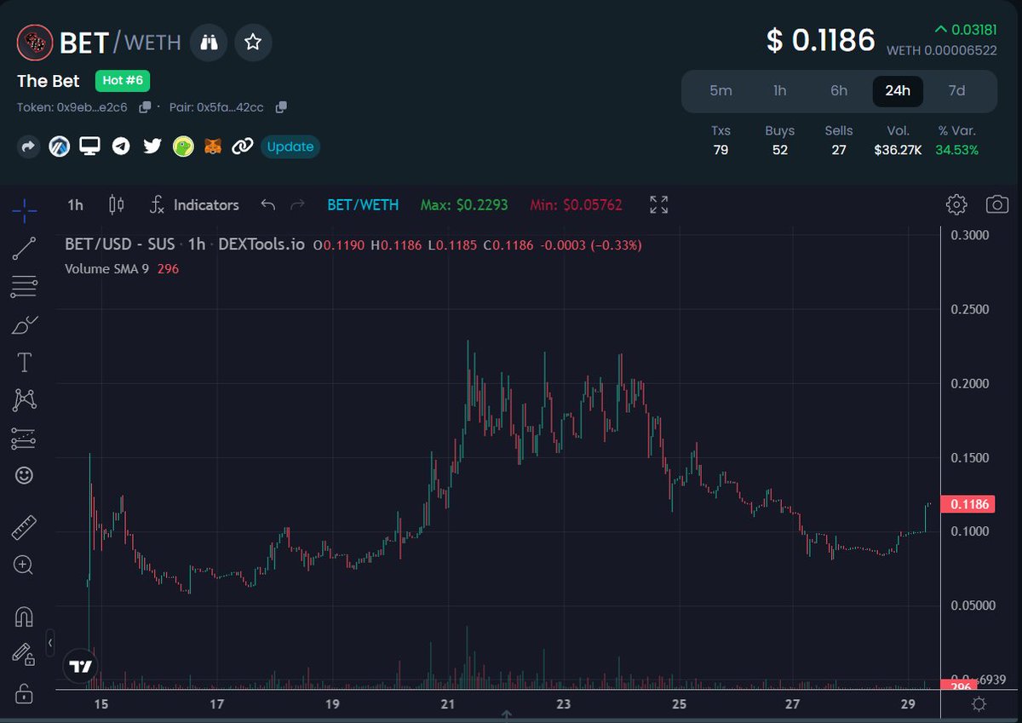This screenshot has height=723, width=1022.
Task: Click the Sells count 27
Action: [x=839, y=150]
